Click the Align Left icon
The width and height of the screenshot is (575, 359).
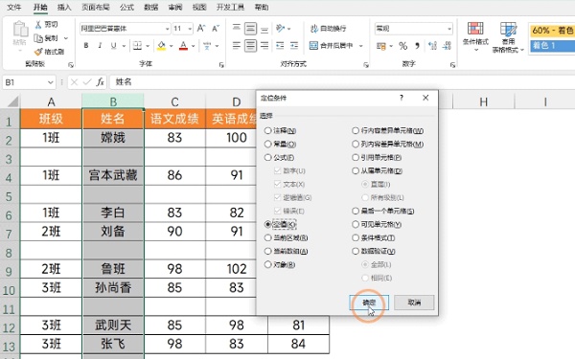[237, 45]
